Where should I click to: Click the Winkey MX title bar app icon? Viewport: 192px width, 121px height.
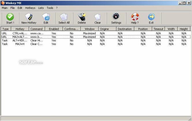(x=3, y=3)
